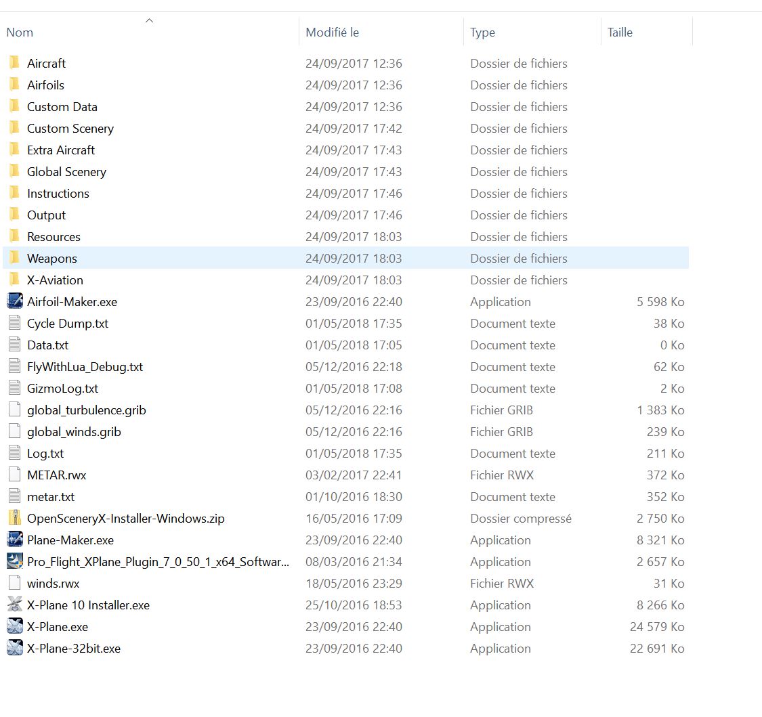The height and width of the screenshot is (717, 762).
Task: Select the Output folder icon
Action: coord(15,214)
